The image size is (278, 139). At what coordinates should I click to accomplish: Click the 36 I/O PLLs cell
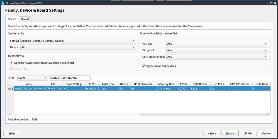tap(219, 88)
